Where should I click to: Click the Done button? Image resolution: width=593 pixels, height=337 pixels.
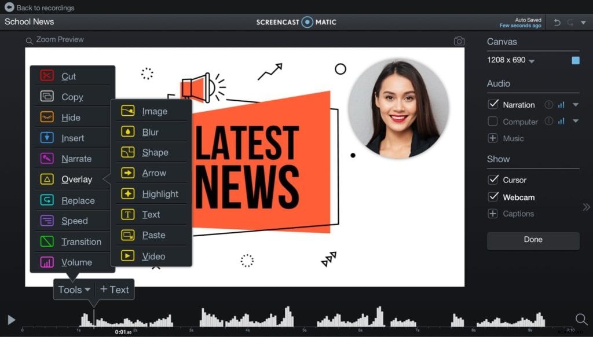pyautogui.click(x=532, y=240)
